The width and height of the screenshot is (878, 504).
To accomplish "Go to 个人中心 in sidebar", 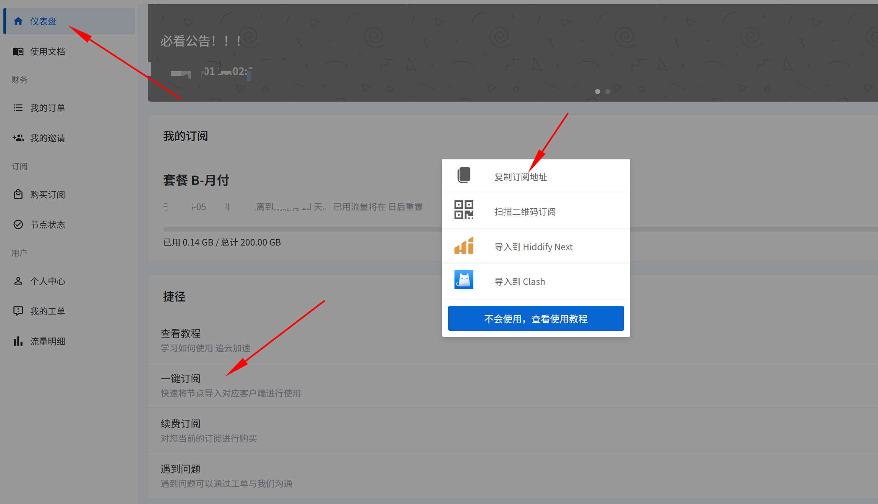I will [x=47, y=281].
